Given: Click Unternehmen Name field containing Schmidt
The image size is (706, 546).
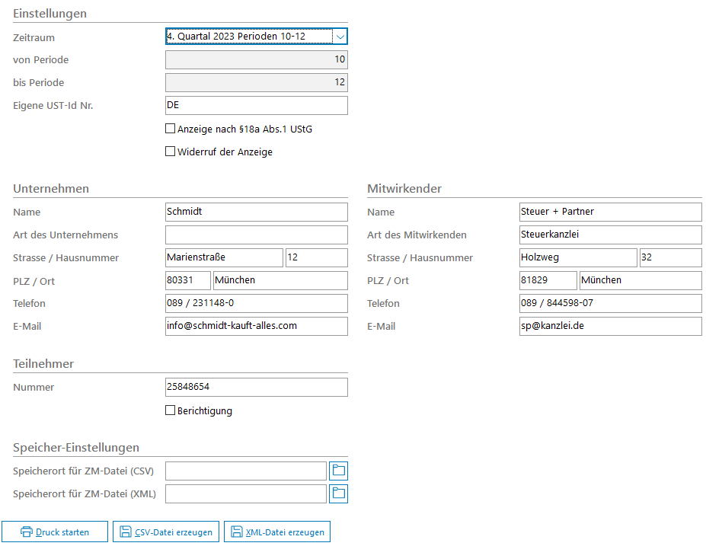Looking at the screenshot, I should click(256, 212).
